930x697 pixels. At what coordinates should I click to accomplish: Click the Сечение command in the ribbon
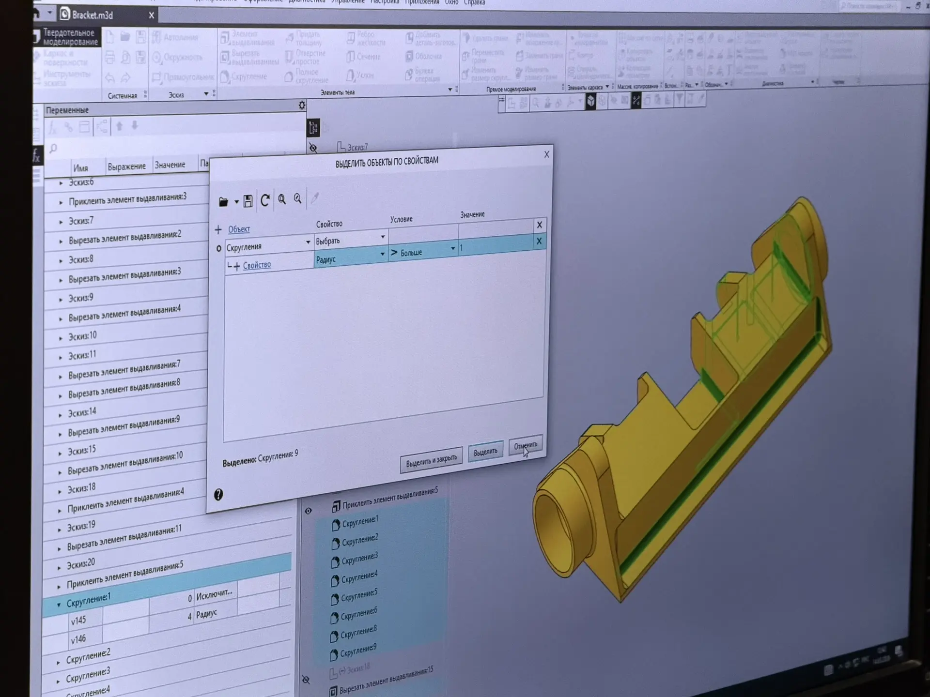(363, 57)
